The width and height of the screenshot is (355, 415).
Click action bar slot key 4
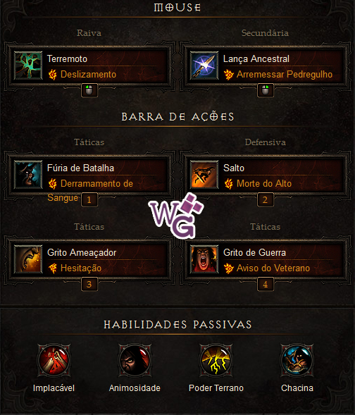(x=266, y=284)
